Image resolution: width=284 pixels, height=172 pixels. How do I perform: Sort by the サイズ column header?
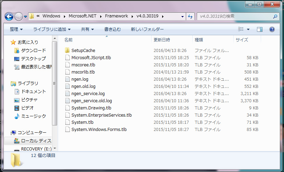(x=247, y=40)
